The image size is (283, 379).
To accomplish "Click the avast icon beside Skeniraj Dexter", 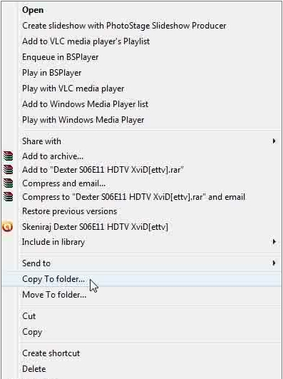I will pyautogui.click(x=8, y=227).
